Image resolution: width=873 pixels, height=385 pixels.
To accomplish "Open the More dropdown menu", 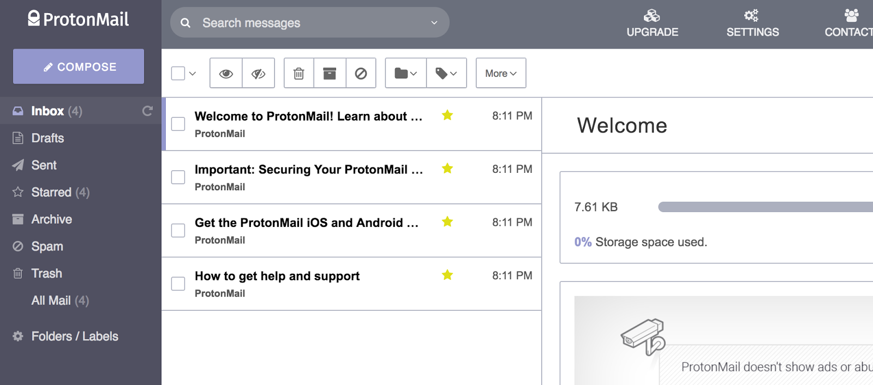I will (501, 73).
